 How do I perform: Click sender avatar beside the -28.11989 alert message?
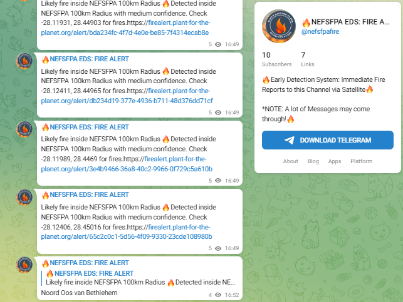pos(24,129)
